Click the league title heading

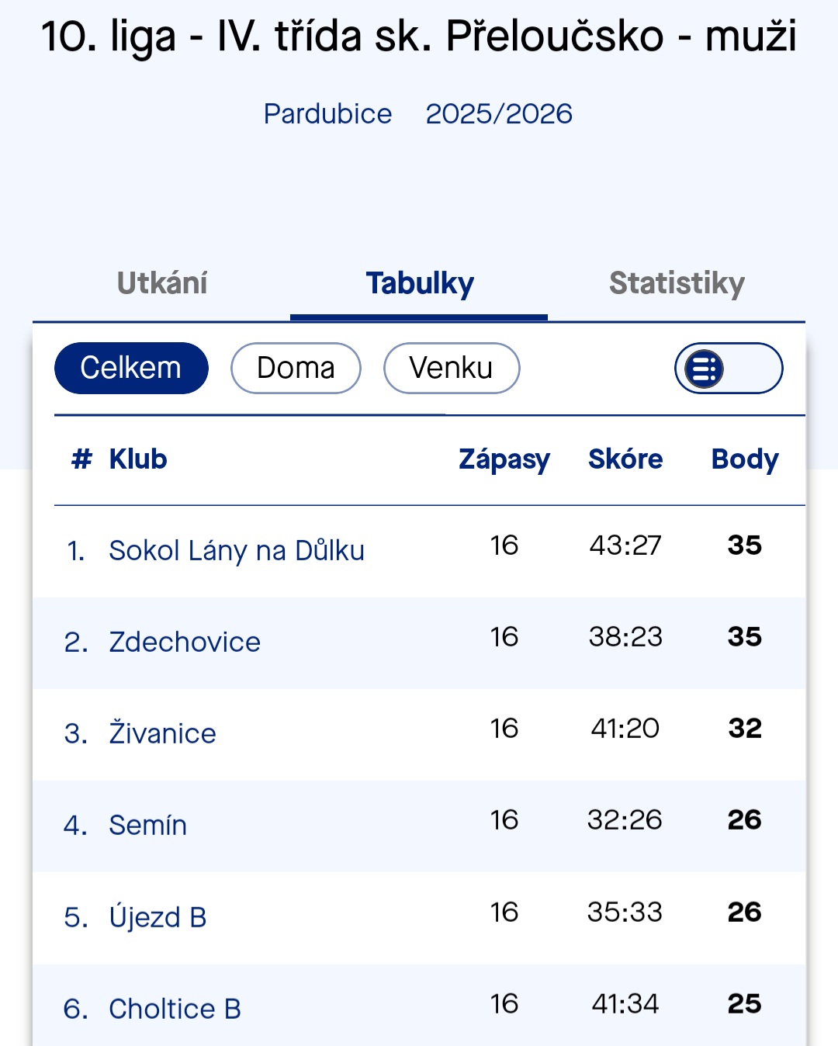click(419, 36)
